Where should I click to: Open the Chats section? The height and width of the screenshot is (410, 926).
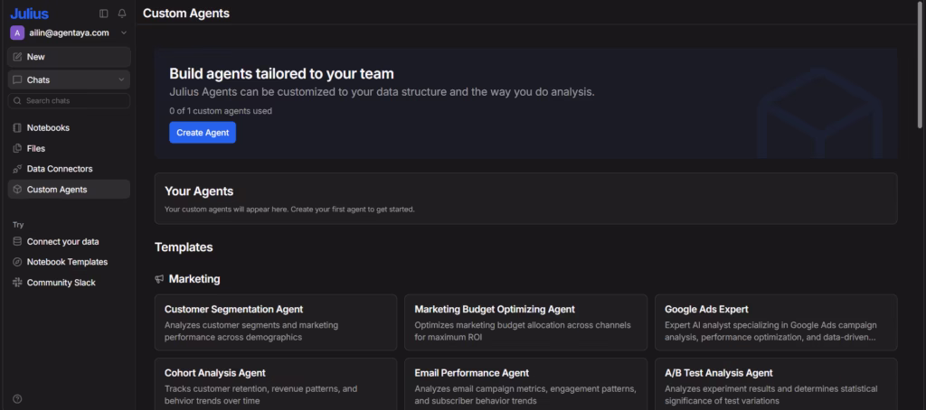(69, 79)
